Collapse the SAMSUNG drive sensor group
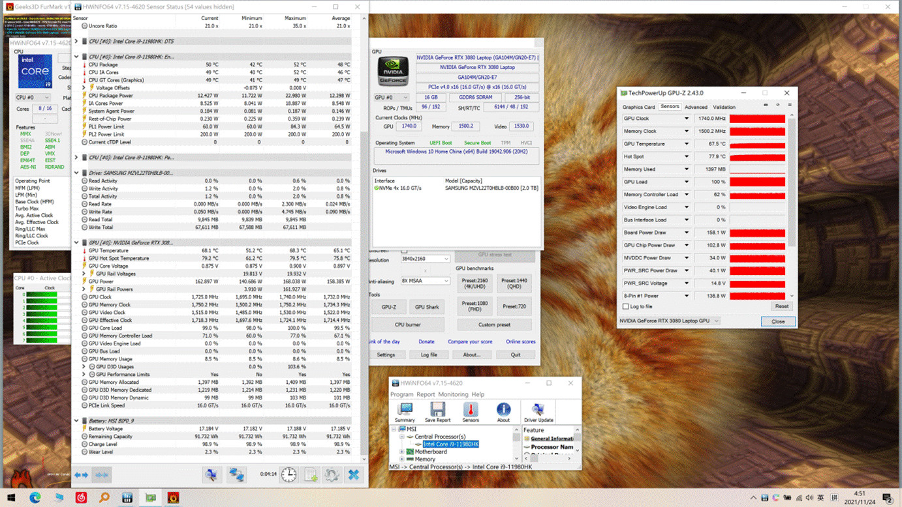 tap(76, 173)
